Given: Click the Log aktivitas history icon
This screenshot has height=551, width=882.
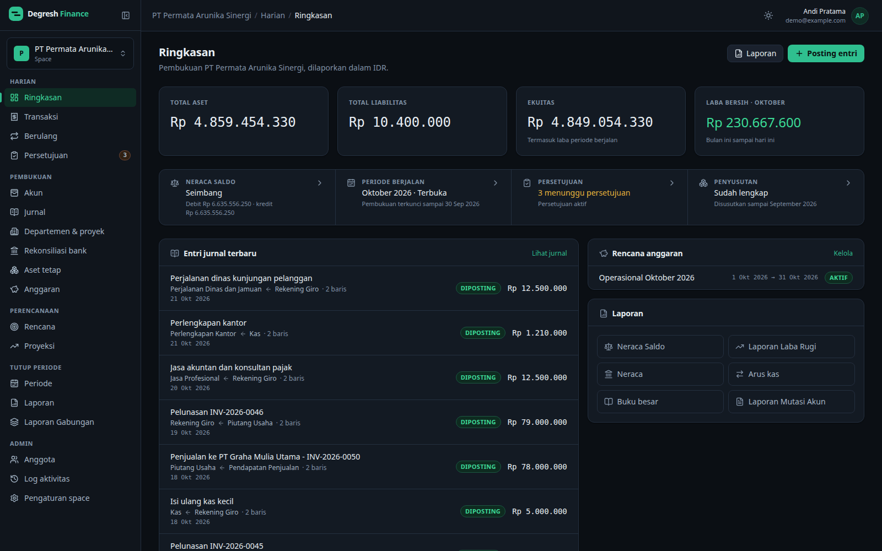Looking at the screenshot, I should coord(14,479).
